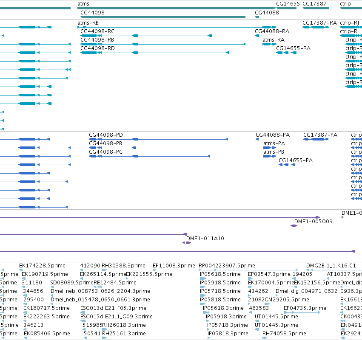This screenshot has height=340, width=362.
Task: Select the EK180717.5prime EST label
Action: pos(46,308)
